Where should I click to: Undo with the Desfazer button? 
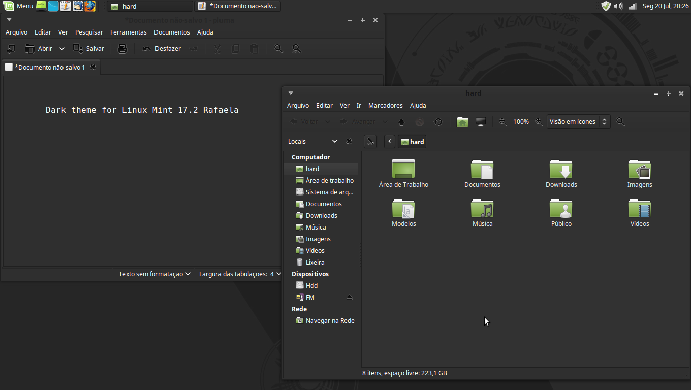click(x=162, y=49)
